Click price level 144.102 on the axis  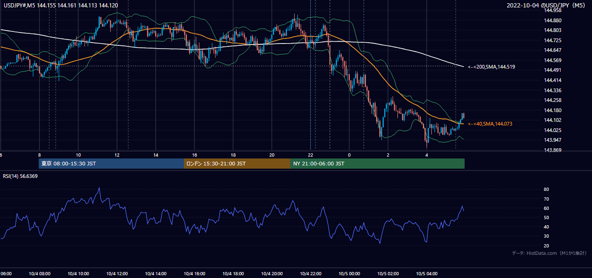[x=553, y=120]
